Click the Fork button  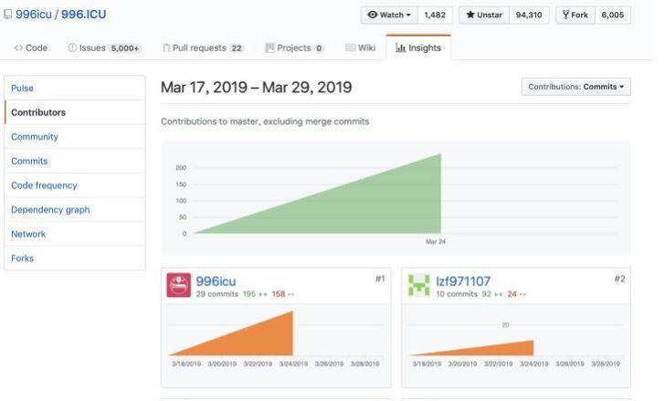pos(575,15)
